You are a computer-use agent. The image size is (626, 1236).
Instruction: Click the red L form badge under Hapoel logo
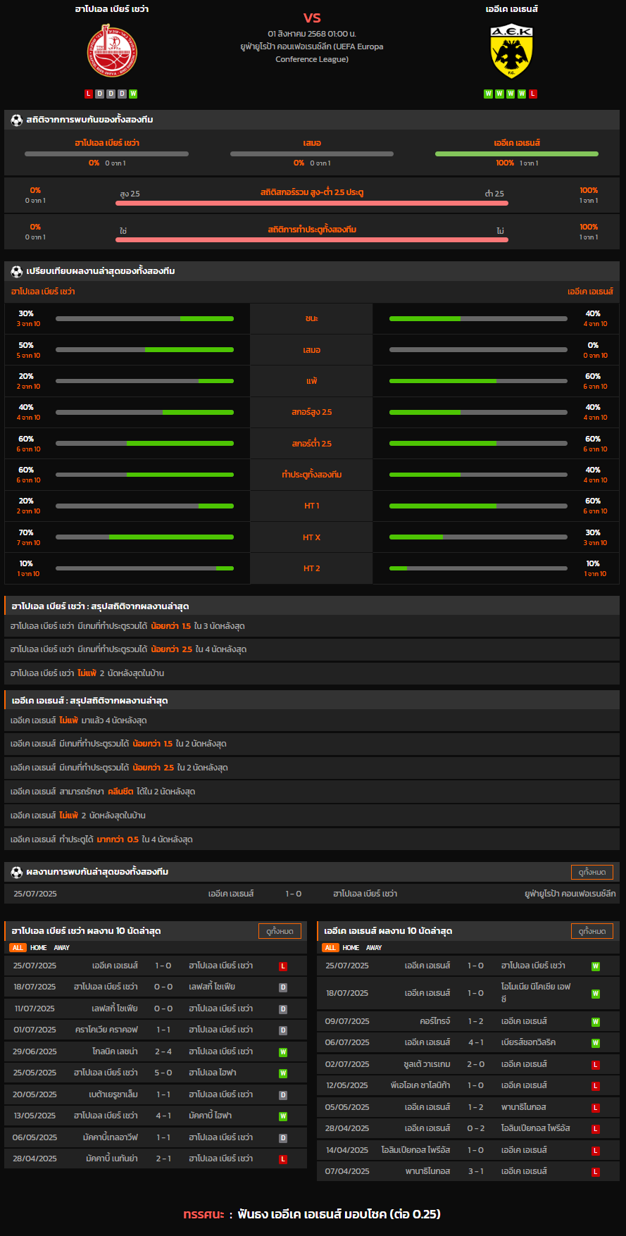point(89,94)
